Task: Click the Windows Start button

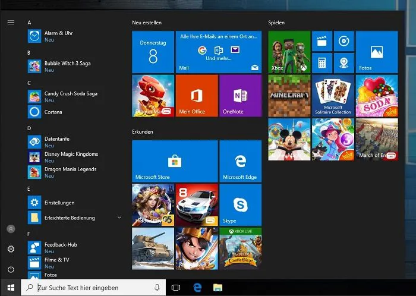Action: coord(11,288)
